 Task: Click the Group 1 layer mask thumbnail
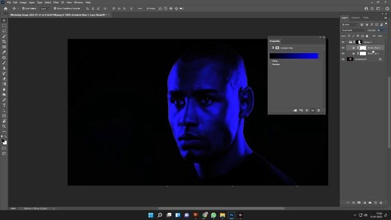pyautogui.click(x=359, y=42)
